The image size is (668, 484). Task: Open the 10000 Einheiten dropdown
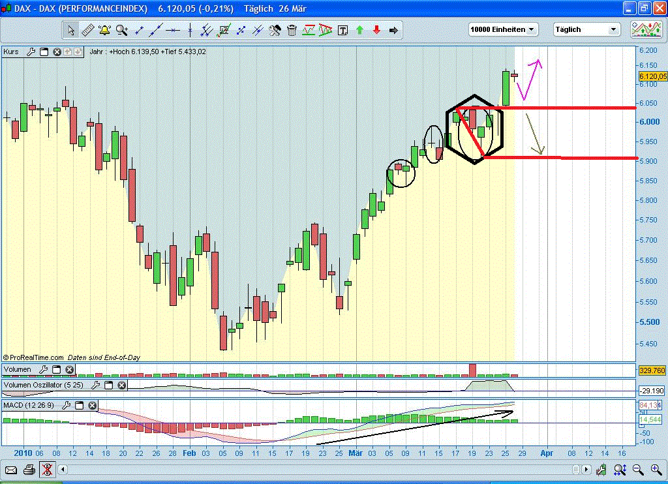coord(503,29)
